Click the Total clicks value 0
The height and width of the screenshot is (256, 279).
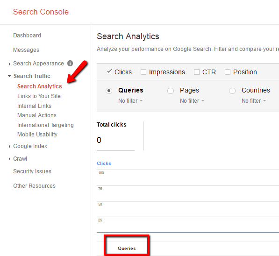click(x=99, y=140)
